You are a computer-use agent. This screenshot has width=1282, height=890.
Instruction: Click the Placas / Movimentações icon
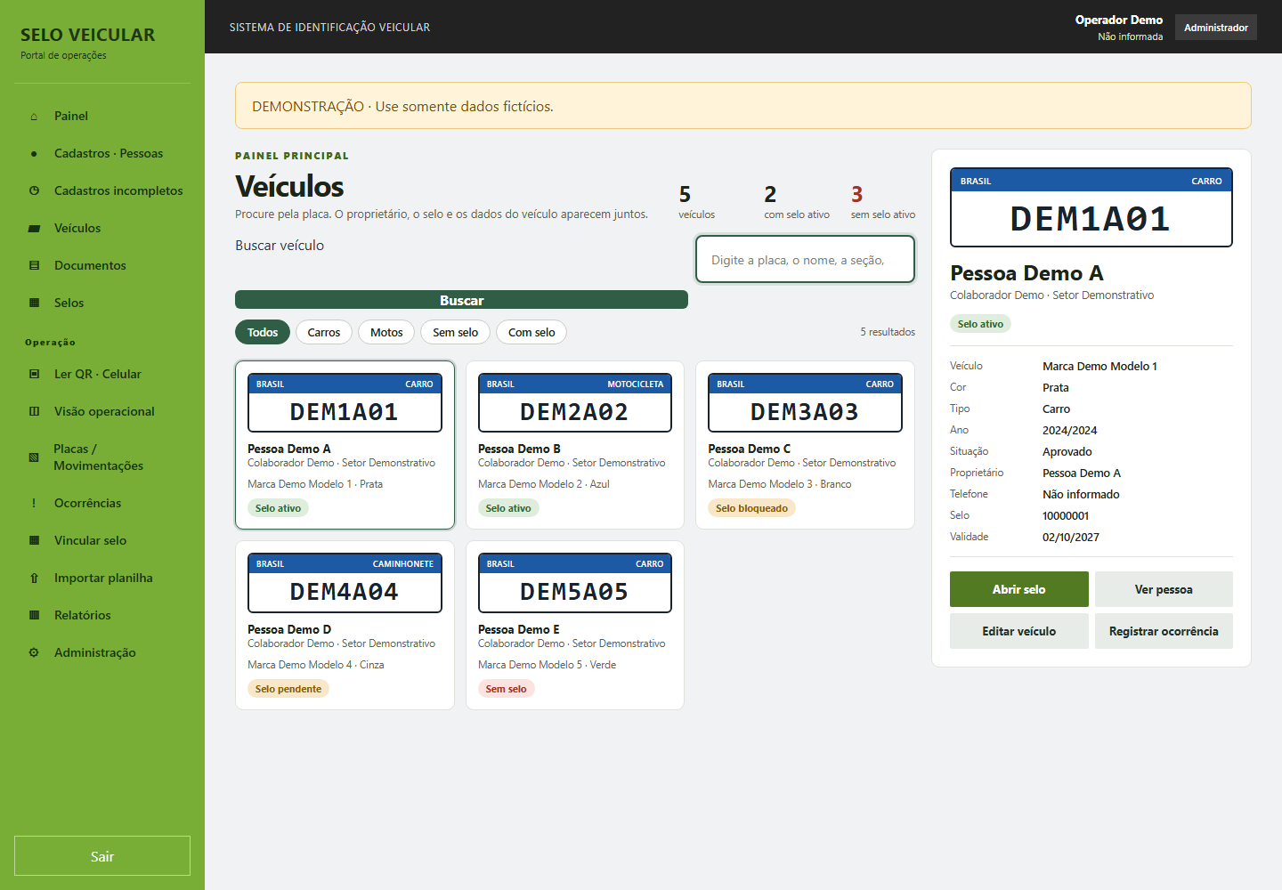click(34, 457)
